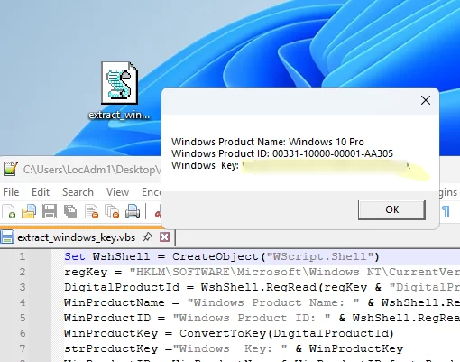The height and width of the screenshot is (362, 460).
Task: Click the Close All toolbar icon
Action: click(112, 211)
